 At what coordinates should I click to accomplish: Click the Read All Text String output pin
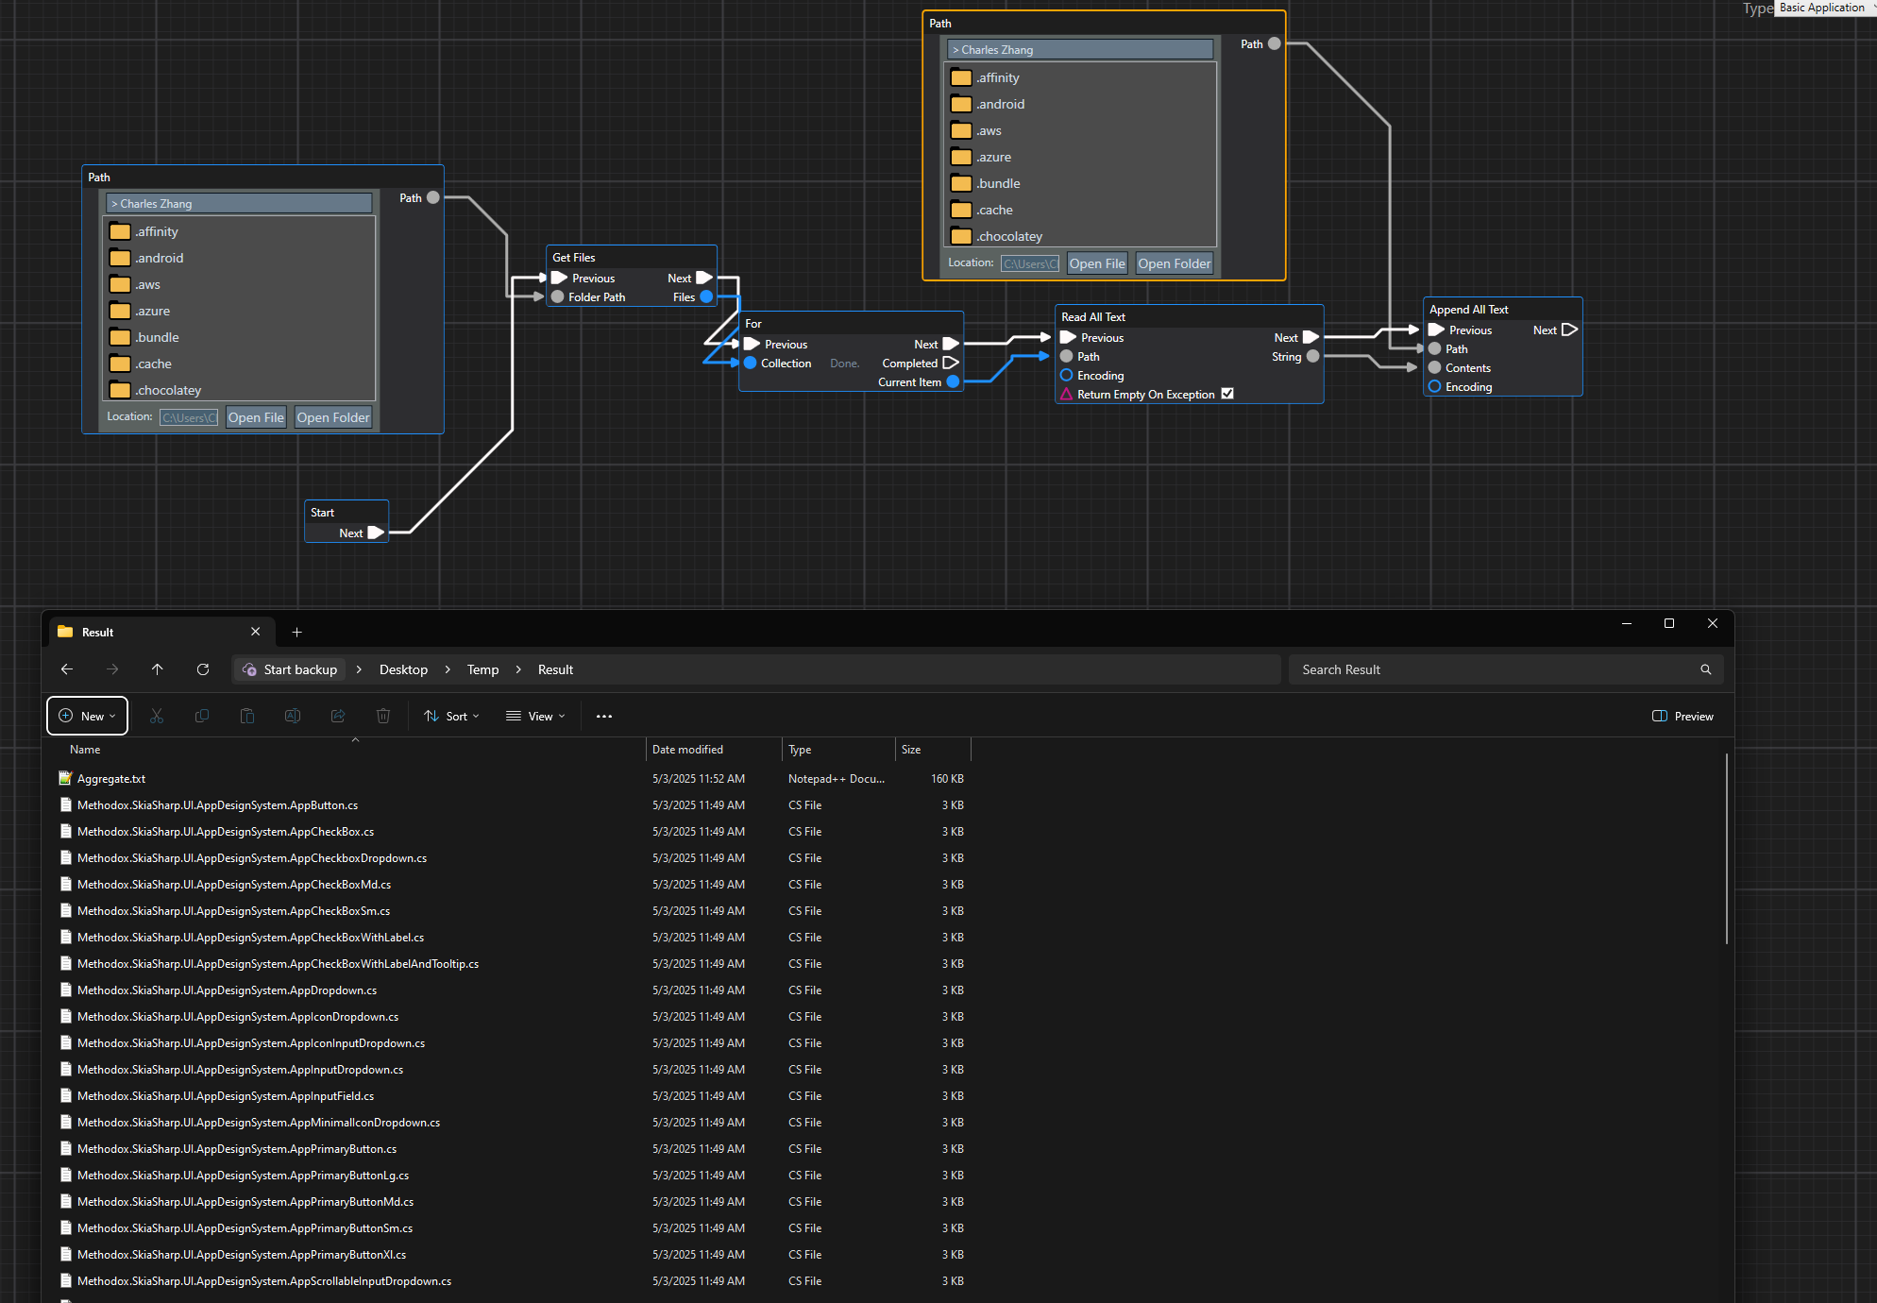click(1312, 356)
